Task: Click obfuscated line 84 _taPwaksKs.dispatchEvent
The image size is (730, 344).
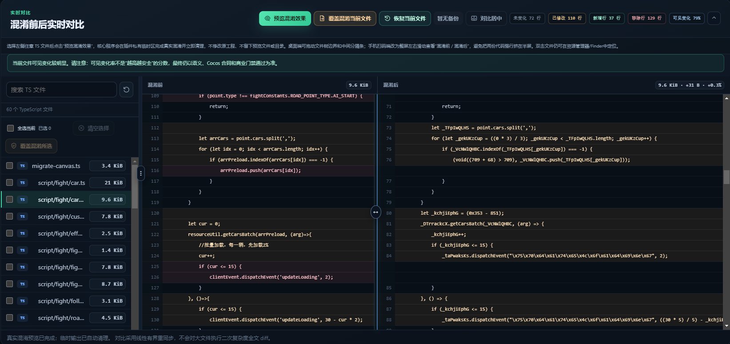Action: (x=554, y=256)
